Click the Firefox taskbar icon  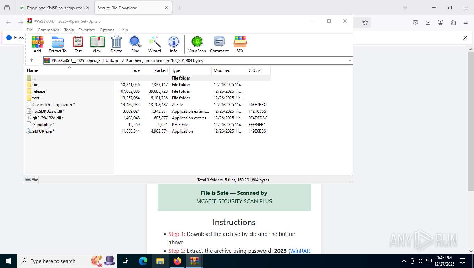click(x=177, y=261)
